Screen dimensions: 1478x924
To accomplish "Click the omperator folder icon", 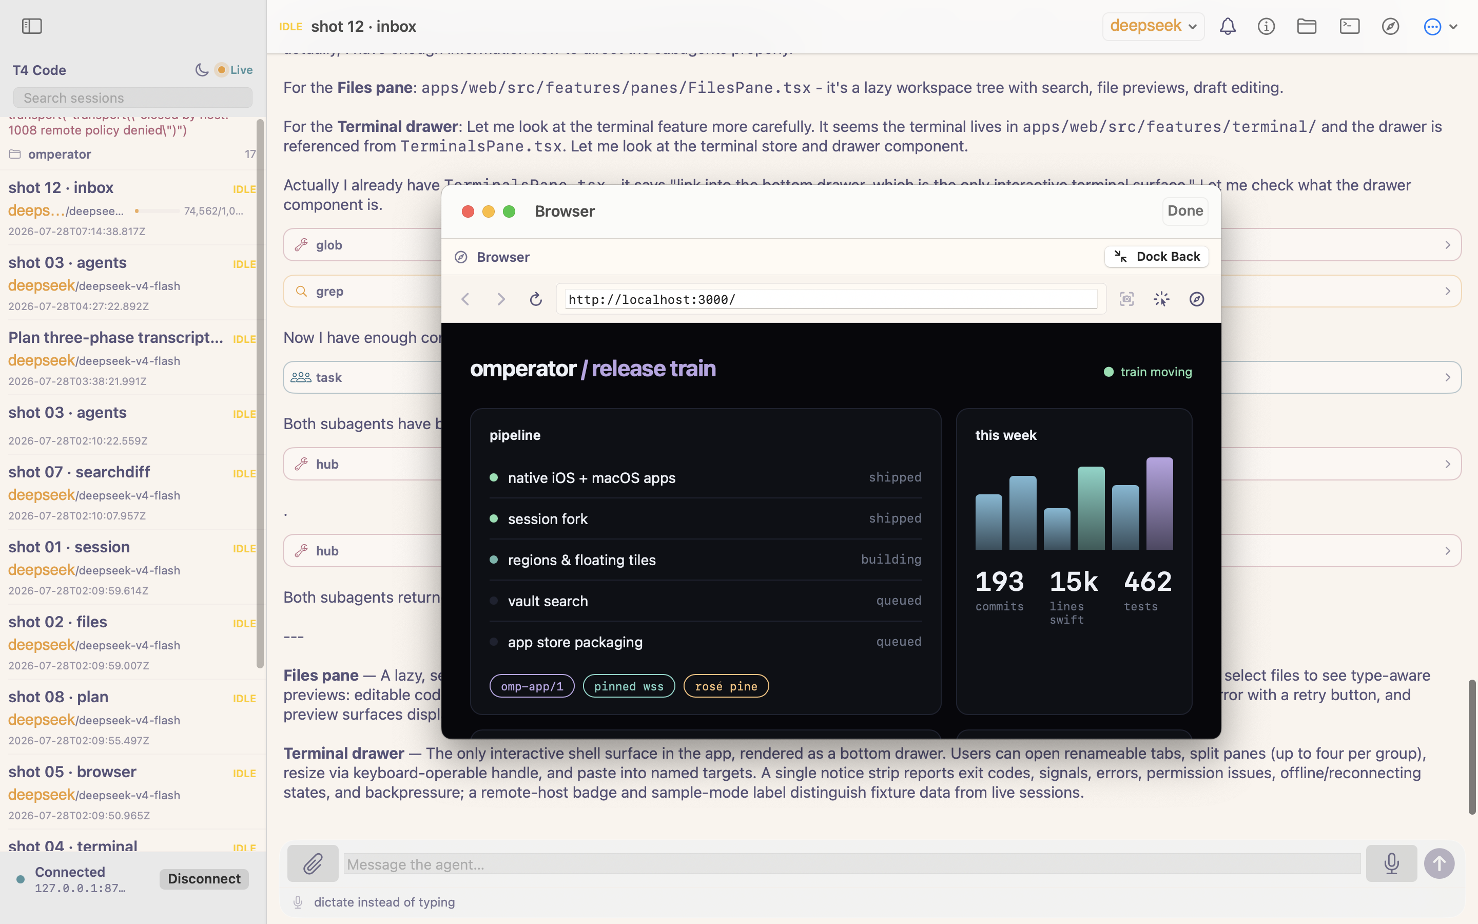I will (x=15, y=154).
